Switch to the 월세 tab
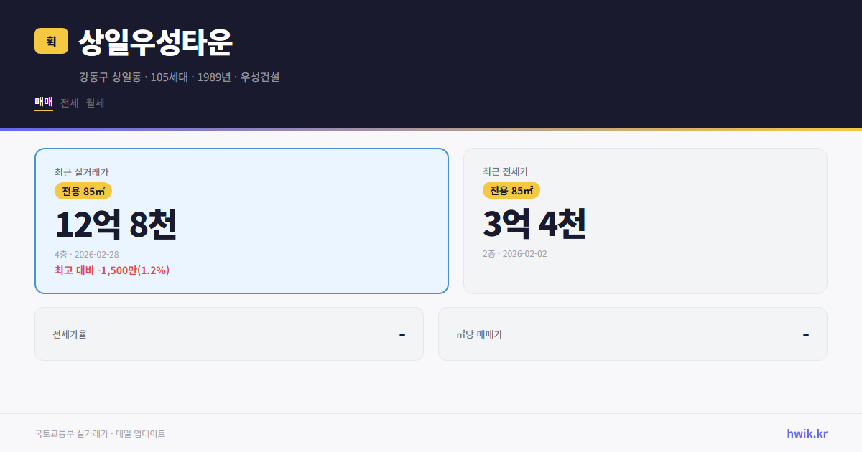The image size is (862, 452). pos(94,103)
